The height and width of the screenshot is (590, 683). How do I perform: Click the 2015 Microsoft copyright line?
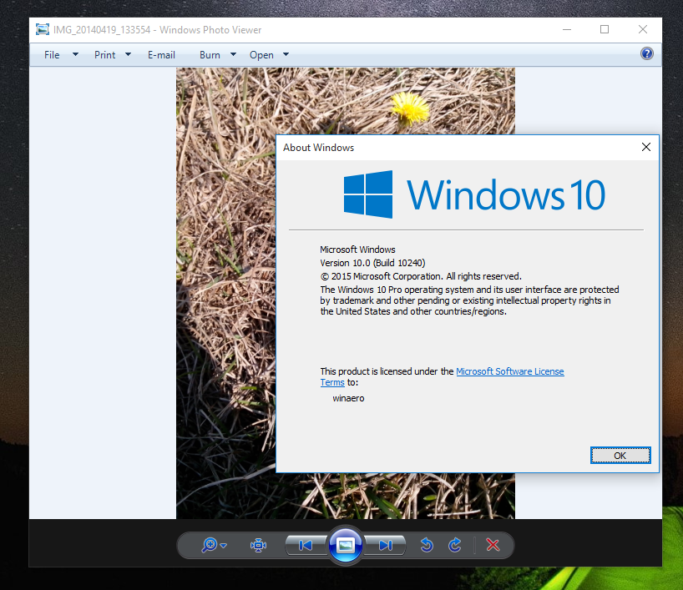click(x=421, y=276)
